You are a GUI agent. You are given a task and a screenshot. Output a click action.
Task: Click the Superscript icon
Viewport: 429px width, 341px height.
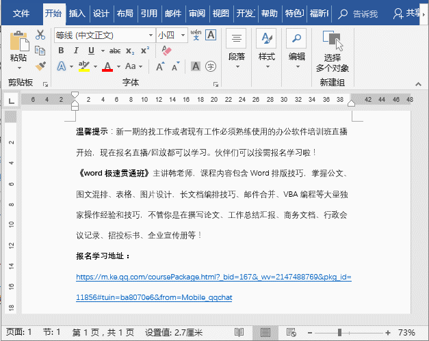coord(144,51)
